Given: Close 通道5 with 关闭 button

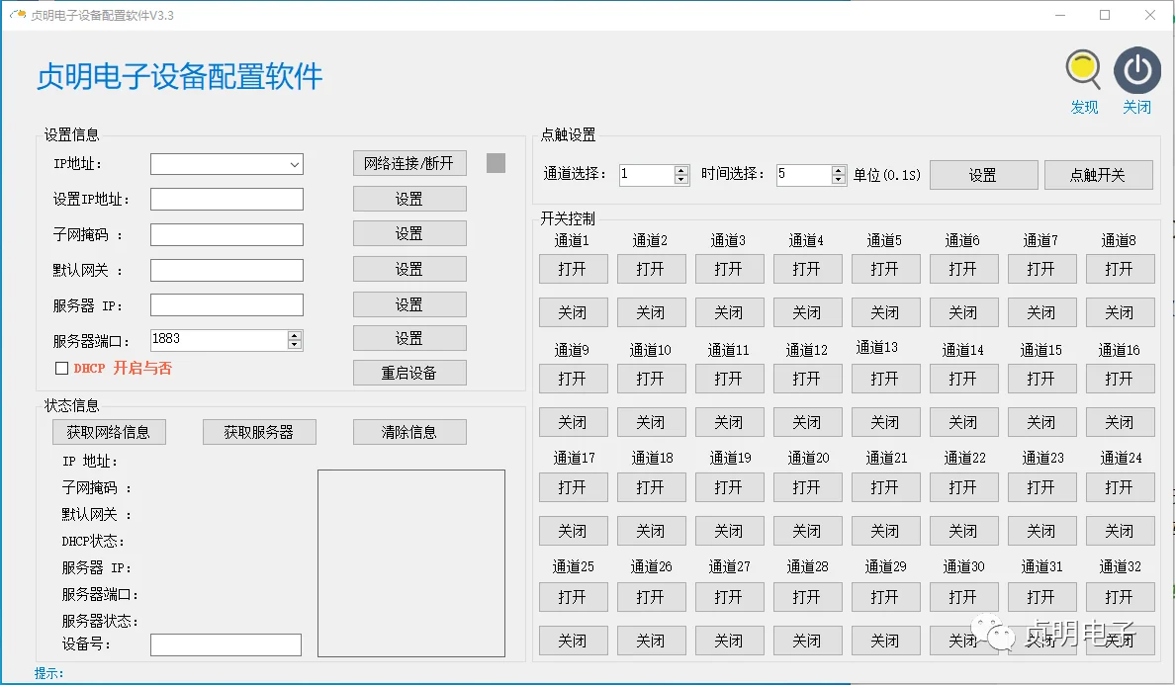Looking at the screenshot, I should [x=886, y=312].
